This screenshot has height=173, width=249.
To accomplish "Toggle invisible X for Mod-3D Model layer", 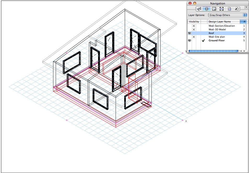I will click(194, 30).
